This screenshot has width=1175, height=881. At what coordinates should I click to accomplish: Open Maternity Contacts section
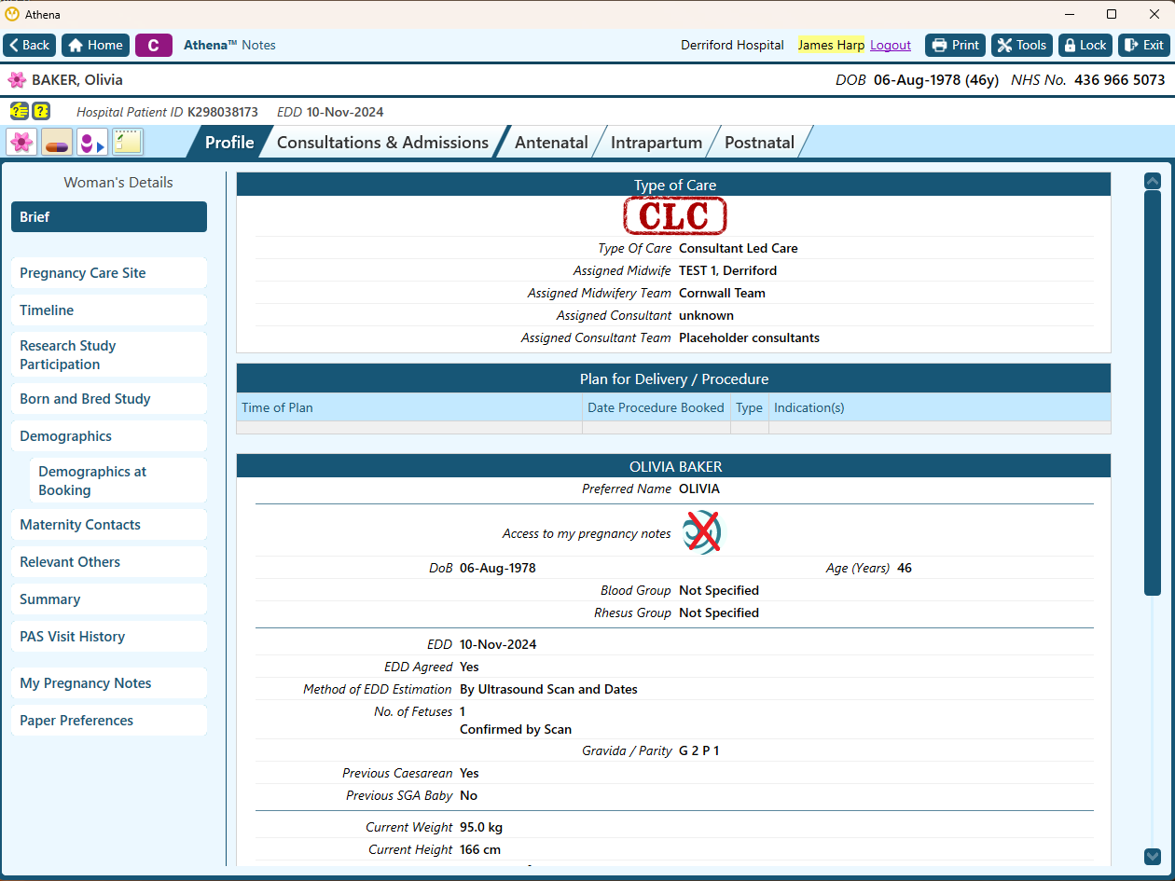click(109, 525)
